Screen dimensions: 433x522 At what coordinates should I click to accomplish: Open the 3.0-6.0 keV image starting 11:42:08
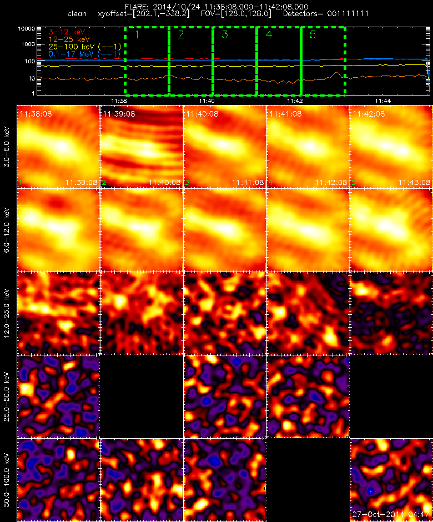pos(391,147)
